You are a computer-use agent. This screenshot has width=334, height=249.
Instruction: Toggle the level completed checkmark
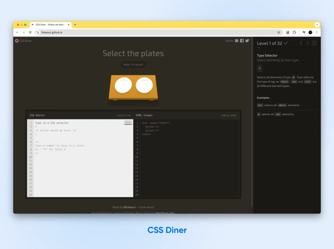[x=286, y=43]
